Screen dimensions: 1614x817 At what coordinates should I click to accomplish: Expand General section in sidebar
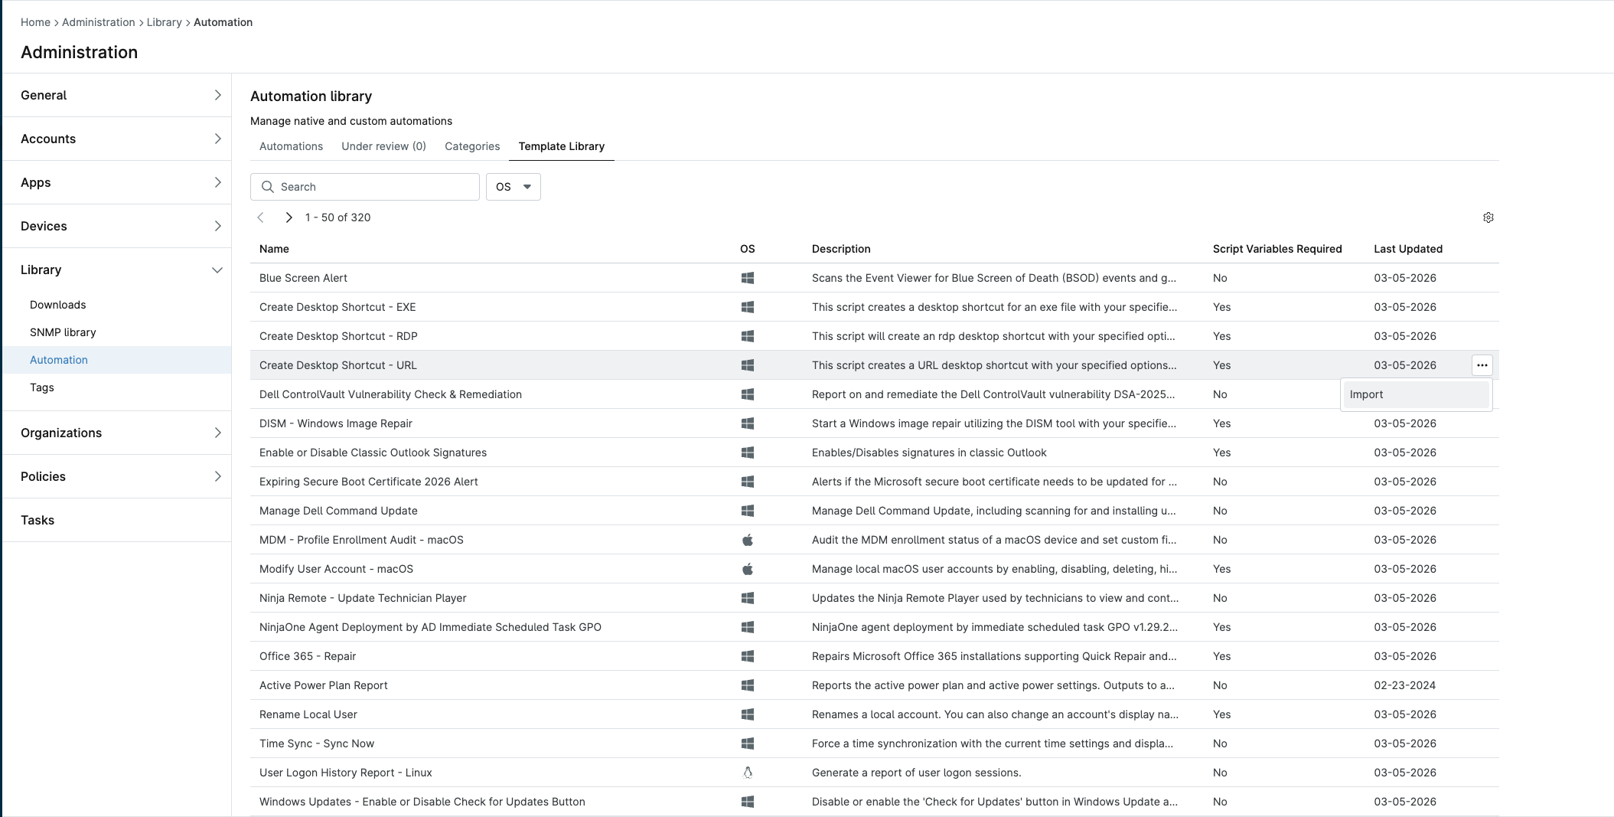117,95
